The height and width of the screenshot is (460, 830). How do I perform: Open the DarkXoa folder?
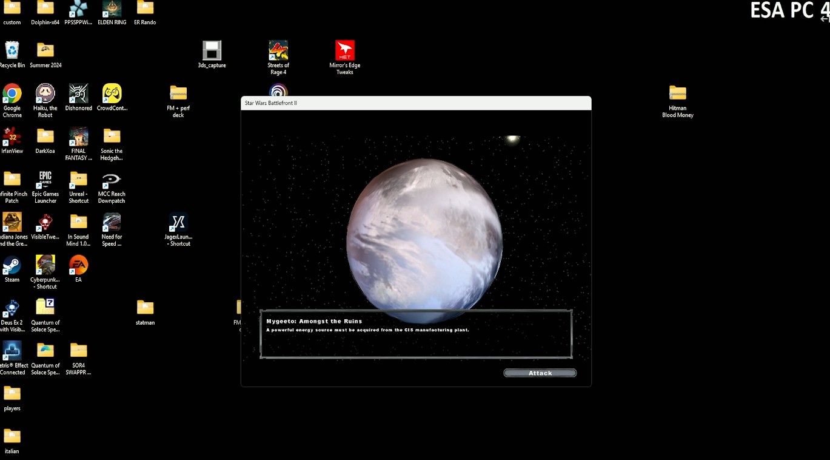[x=45, y=137]
